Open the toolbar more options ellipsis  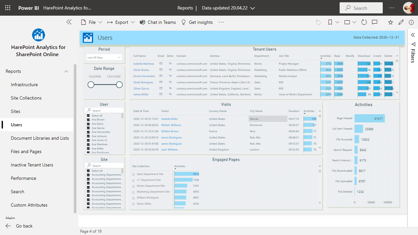point(221,22)
